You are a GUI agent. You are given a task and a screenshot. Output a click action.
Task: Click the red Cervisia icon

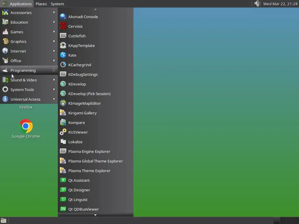[63, 26]
